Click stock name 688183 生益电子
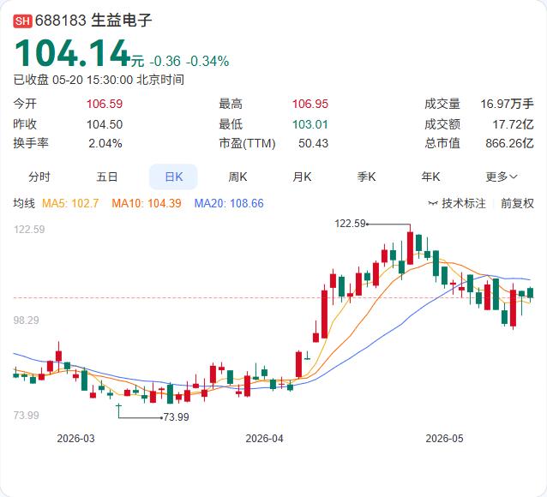The width and height of the screenshot is (547, 497). click(x=93, y=21)
